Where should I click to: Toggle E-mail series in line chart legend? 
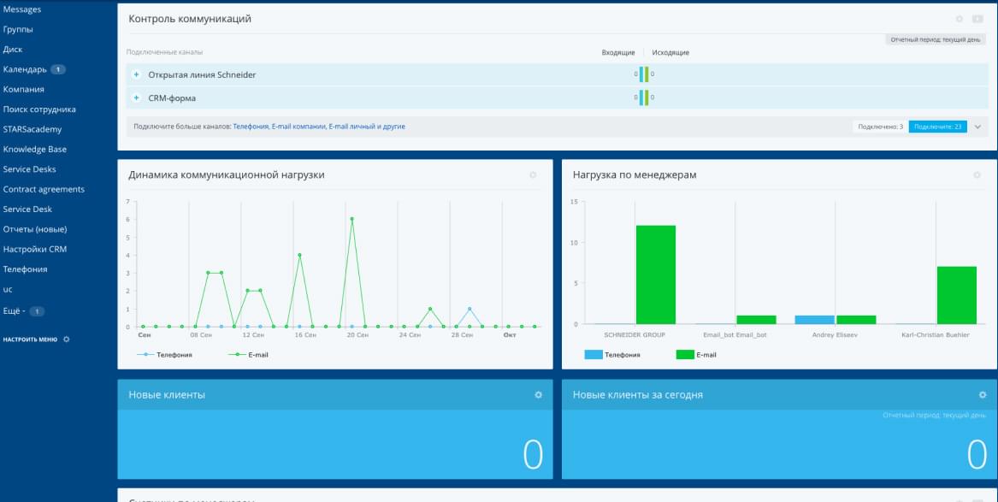tap(248, 354)
